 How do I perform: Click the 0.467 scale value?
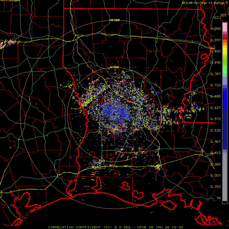tap(216, 142)
